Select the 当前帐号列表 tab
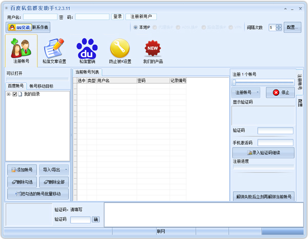The width and height of the screenshot is (308, 239). click(x=87, y=72)
